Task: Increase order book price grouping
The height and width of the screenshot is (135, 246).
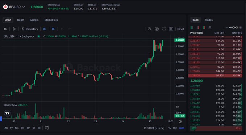Action: [241, 28]
